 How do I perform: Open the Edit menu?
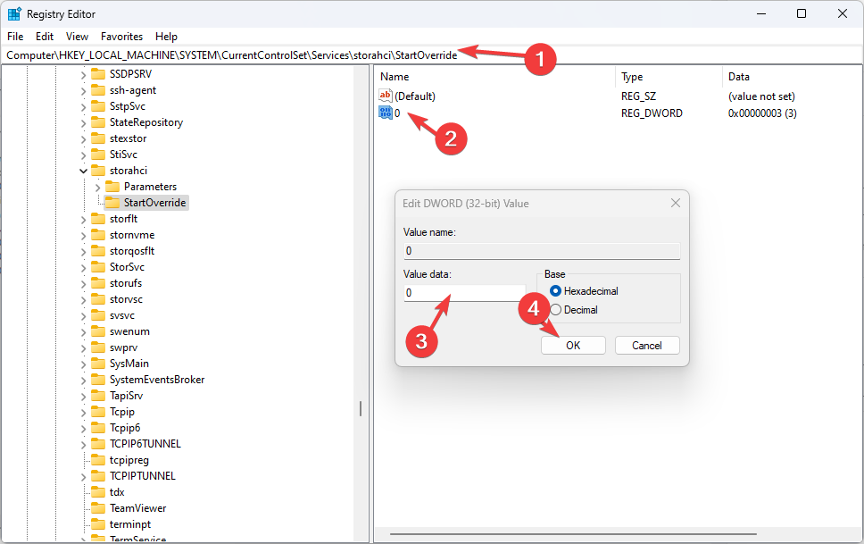pos(45,37)
